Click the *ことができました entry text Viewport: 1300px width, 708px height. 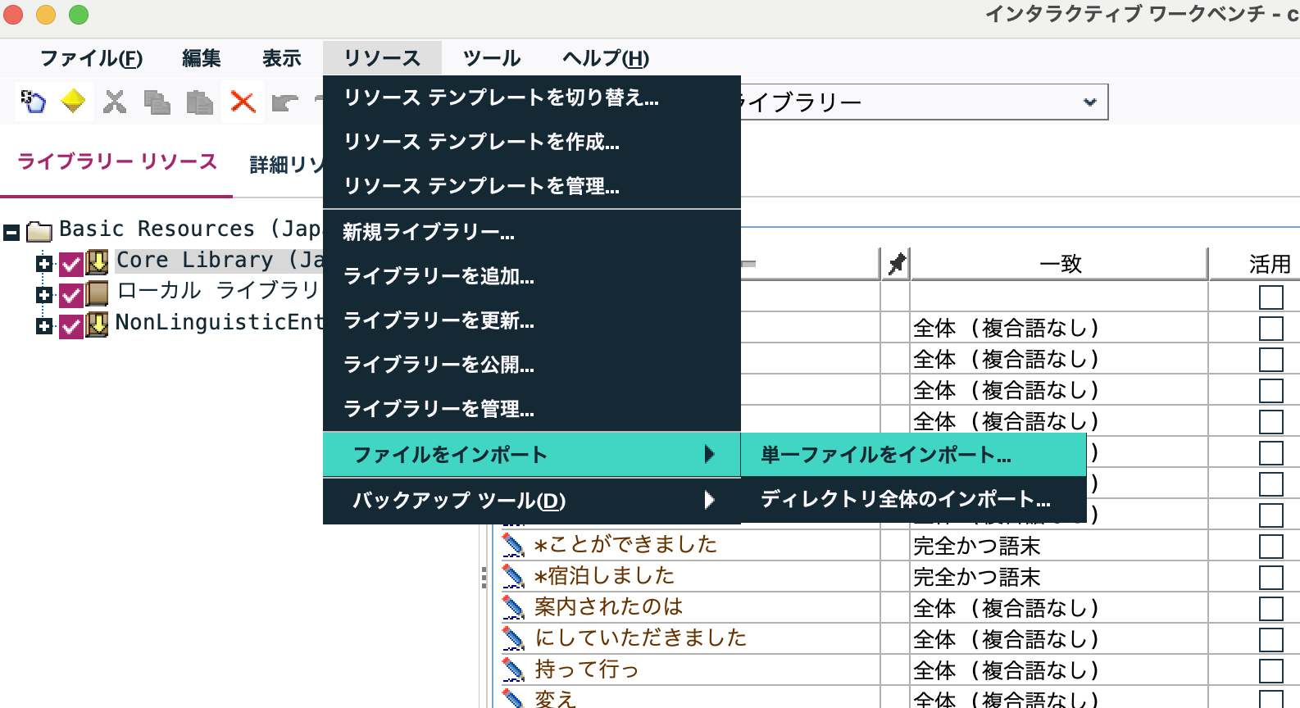click(x=625, y=545)
